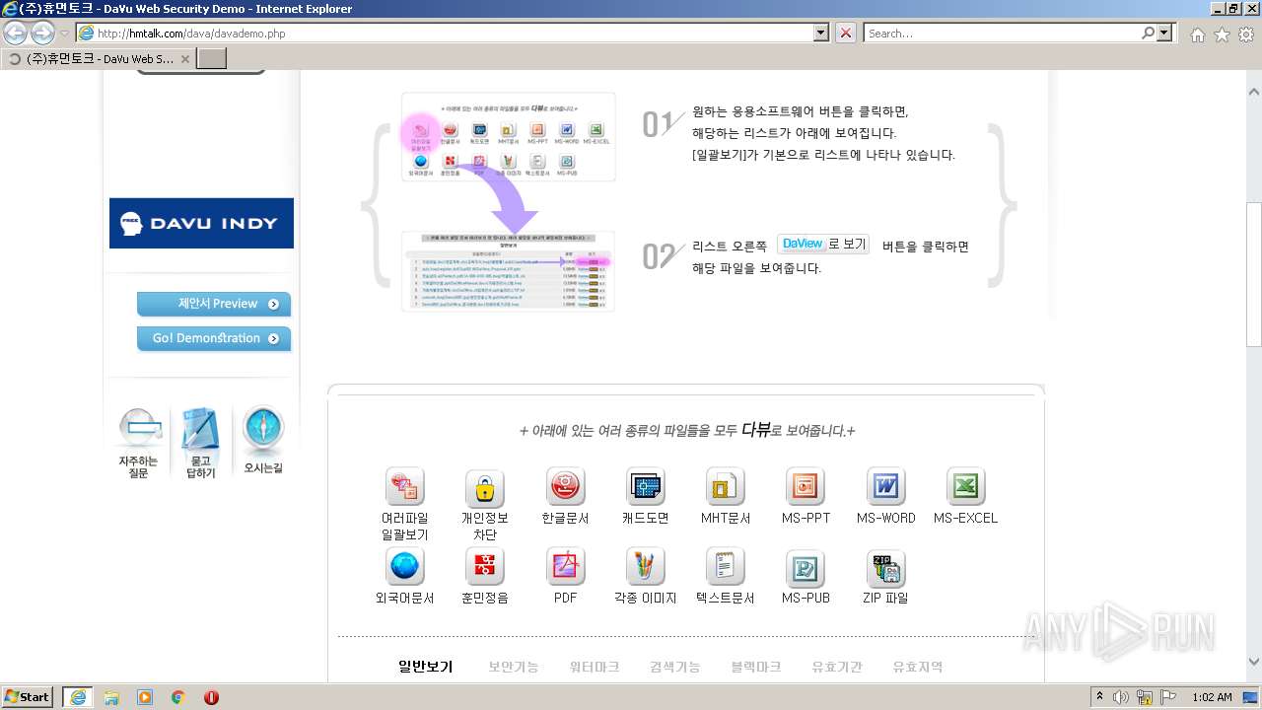The height and width of the screenshot is (710, 1262).
Task: Switch to 검색기능 tab
Action: coord(675,668)
